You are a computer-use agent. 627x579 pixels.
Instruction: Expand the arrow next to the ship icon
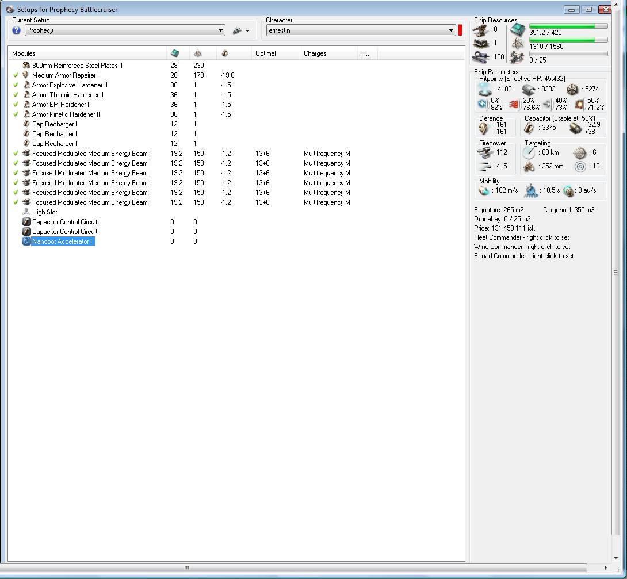pos(247,31)
